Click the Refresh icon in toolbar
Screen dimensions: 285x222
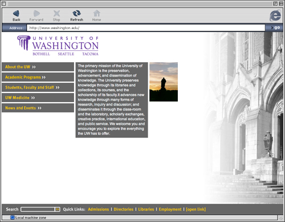76,13
